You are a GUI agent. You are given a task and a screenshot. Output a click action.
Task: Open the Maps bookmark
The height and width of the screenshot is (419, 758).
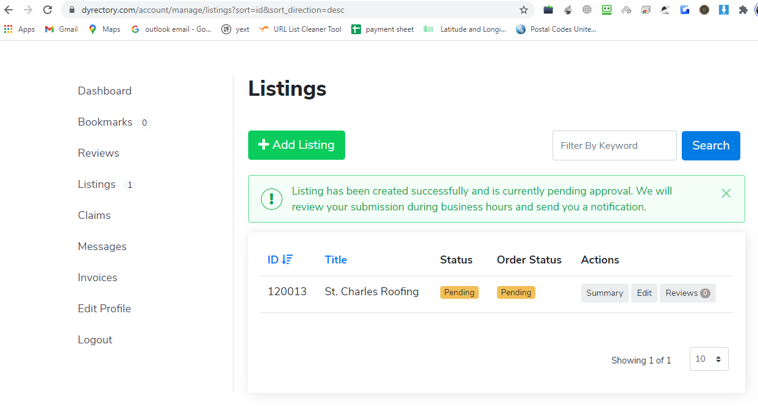104,29
